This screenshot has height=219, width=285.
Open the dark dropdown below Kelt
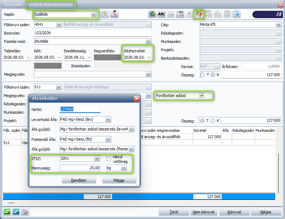click(48, 66)
